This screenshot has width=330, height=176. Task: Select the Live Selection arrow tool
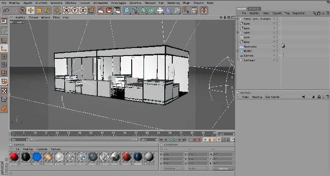pyautogui.click(x=22, y=10)
